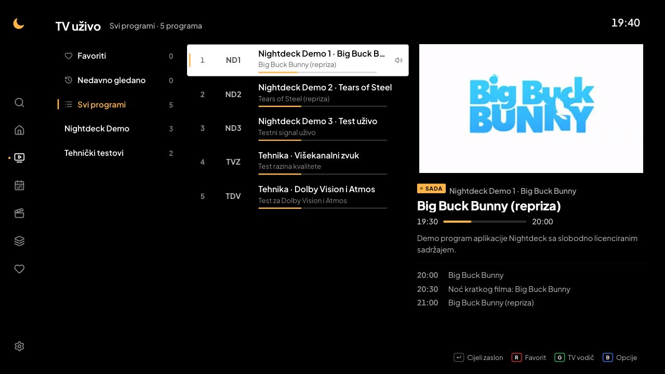665x374 pixels.
Task: Click the Favorit button
Action: click(x=529, y=357)
